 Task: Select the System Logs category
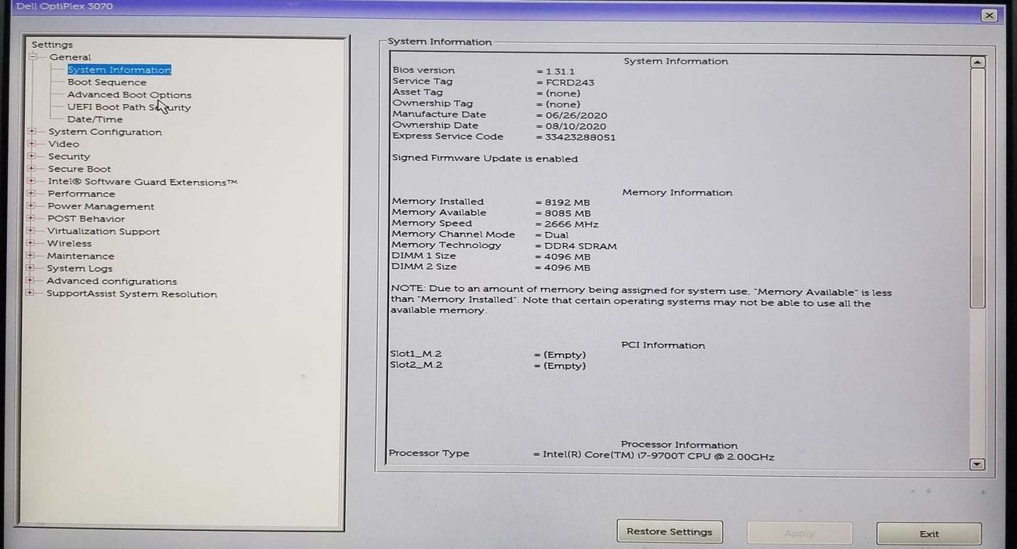(x=79, y=269)
